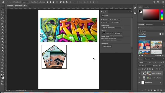Screen dimensions: 165x93
Task: Select the Untitled-1 document tab
Action: (x=17, y=6)
